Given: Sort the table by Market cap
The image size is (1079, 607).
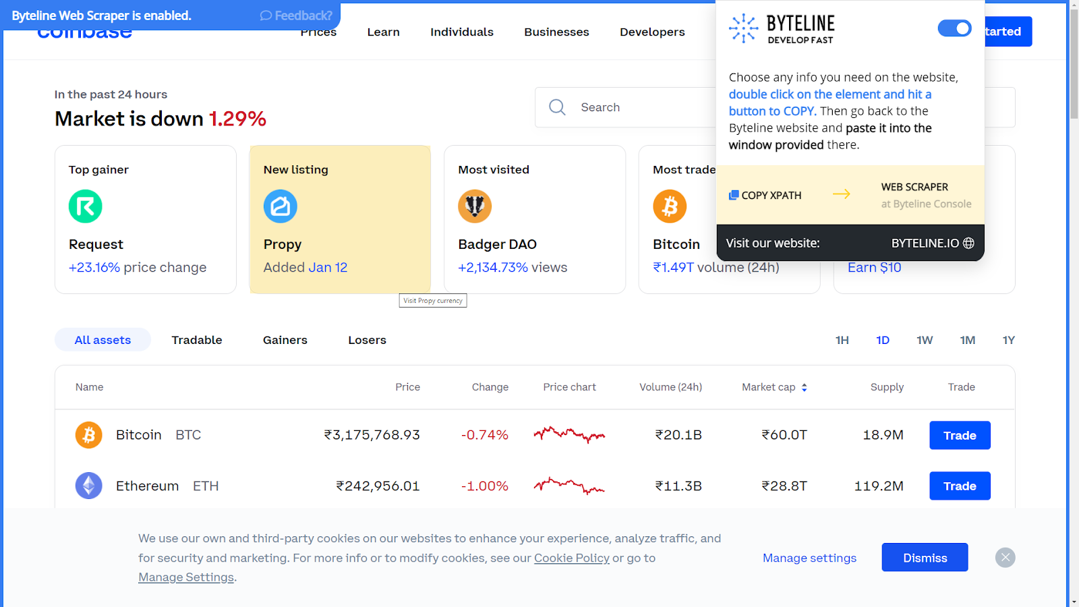Looking at the screenshot, I should pos(775,387).
